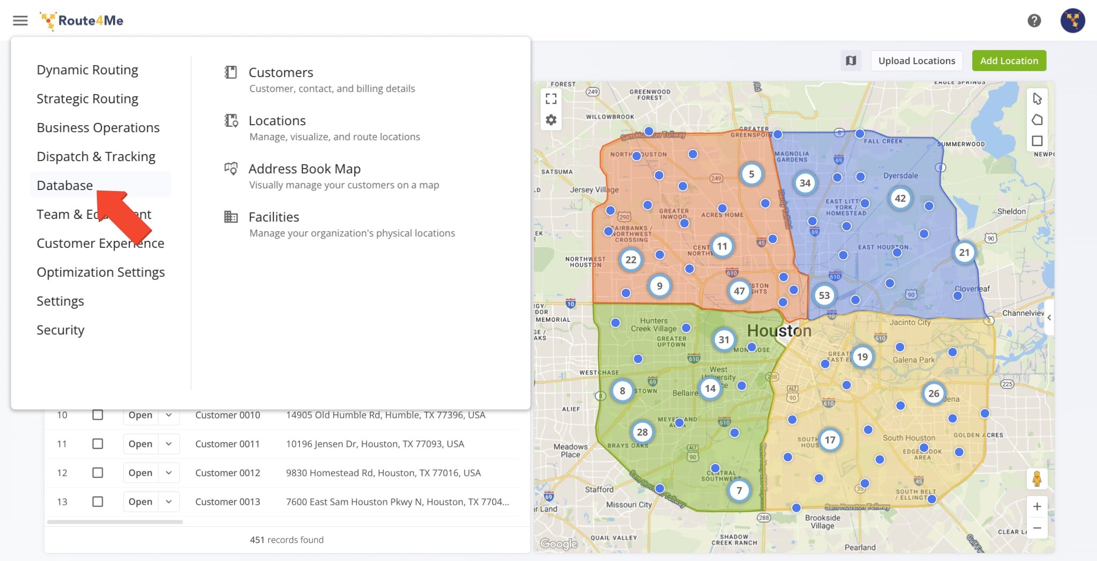Select Dispatch & Tracking from the menu
Image resolution: width=1097 pixels, height=561 pixels.
(95, 156)
